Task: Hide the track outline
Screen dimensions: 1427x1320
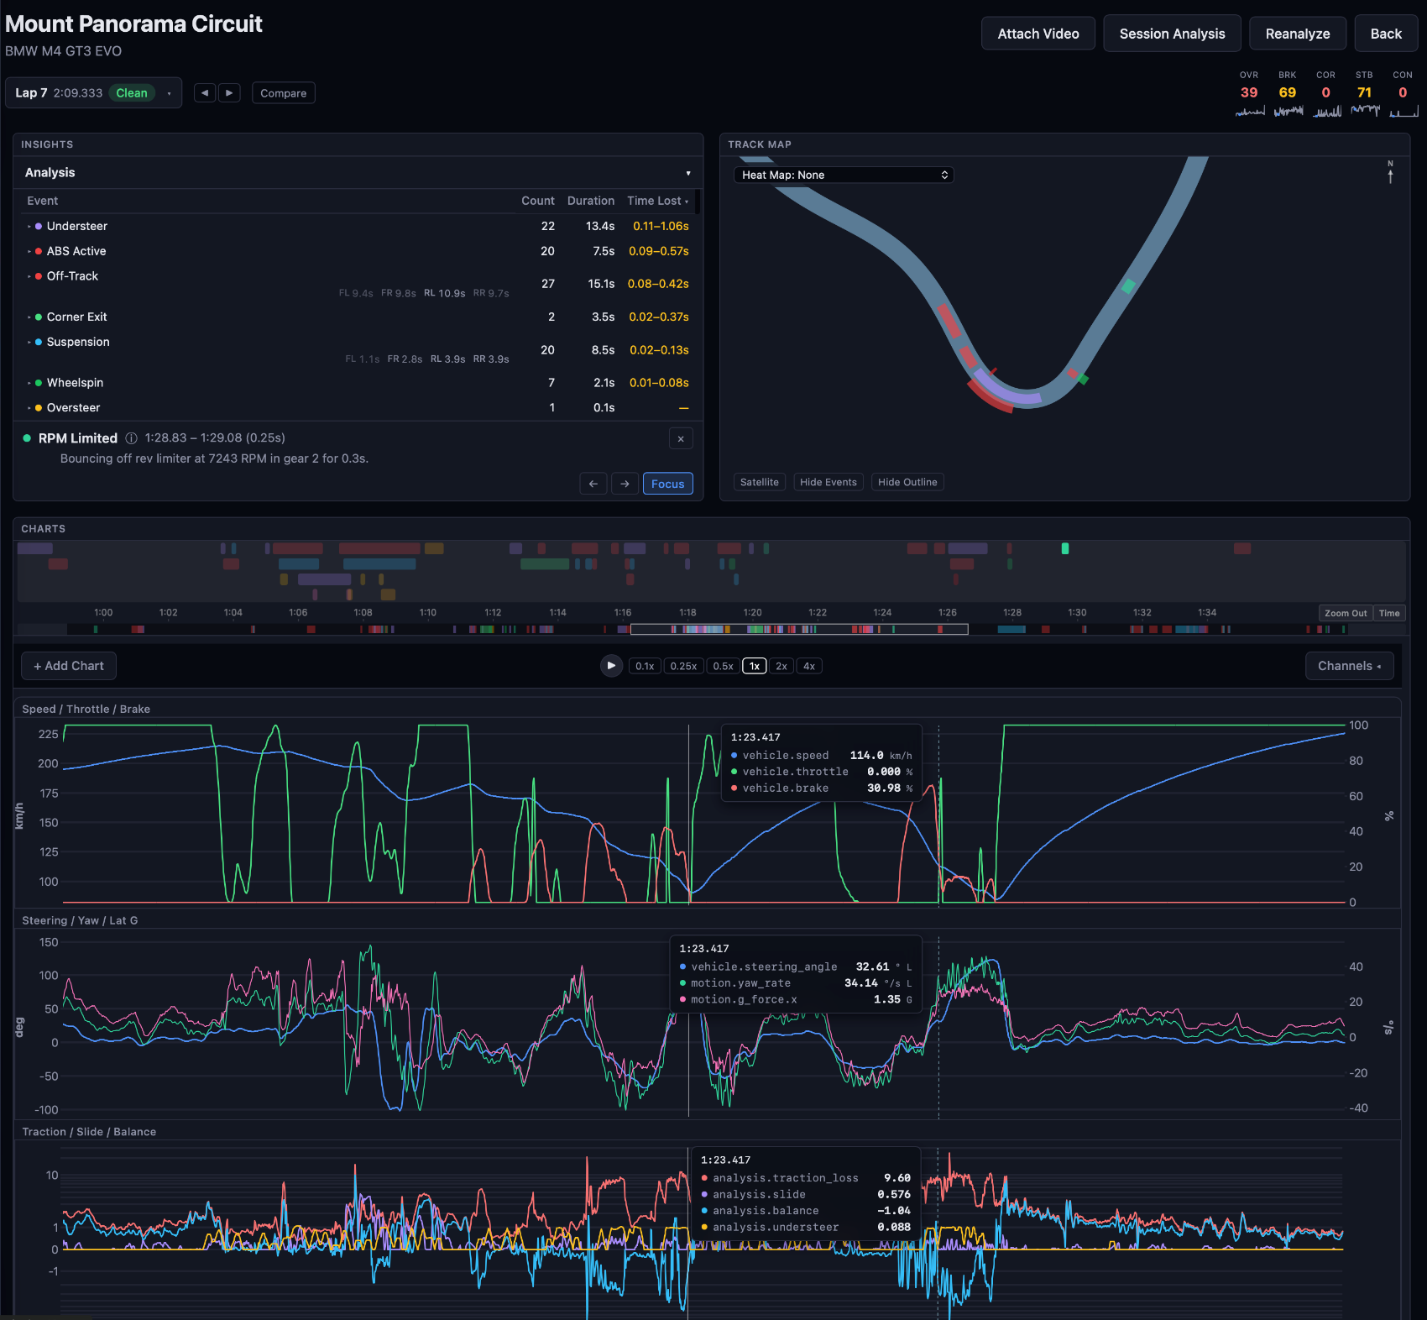Action: click(907, 482)
